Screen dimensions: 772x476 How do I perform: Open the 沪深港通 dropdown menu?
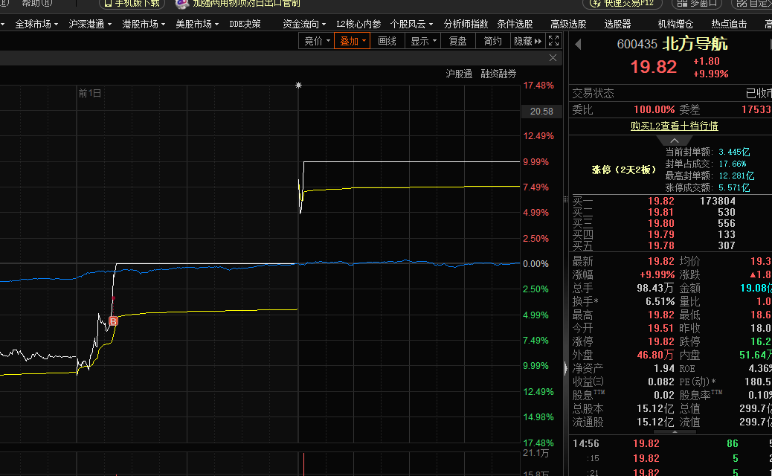point(90,24)
